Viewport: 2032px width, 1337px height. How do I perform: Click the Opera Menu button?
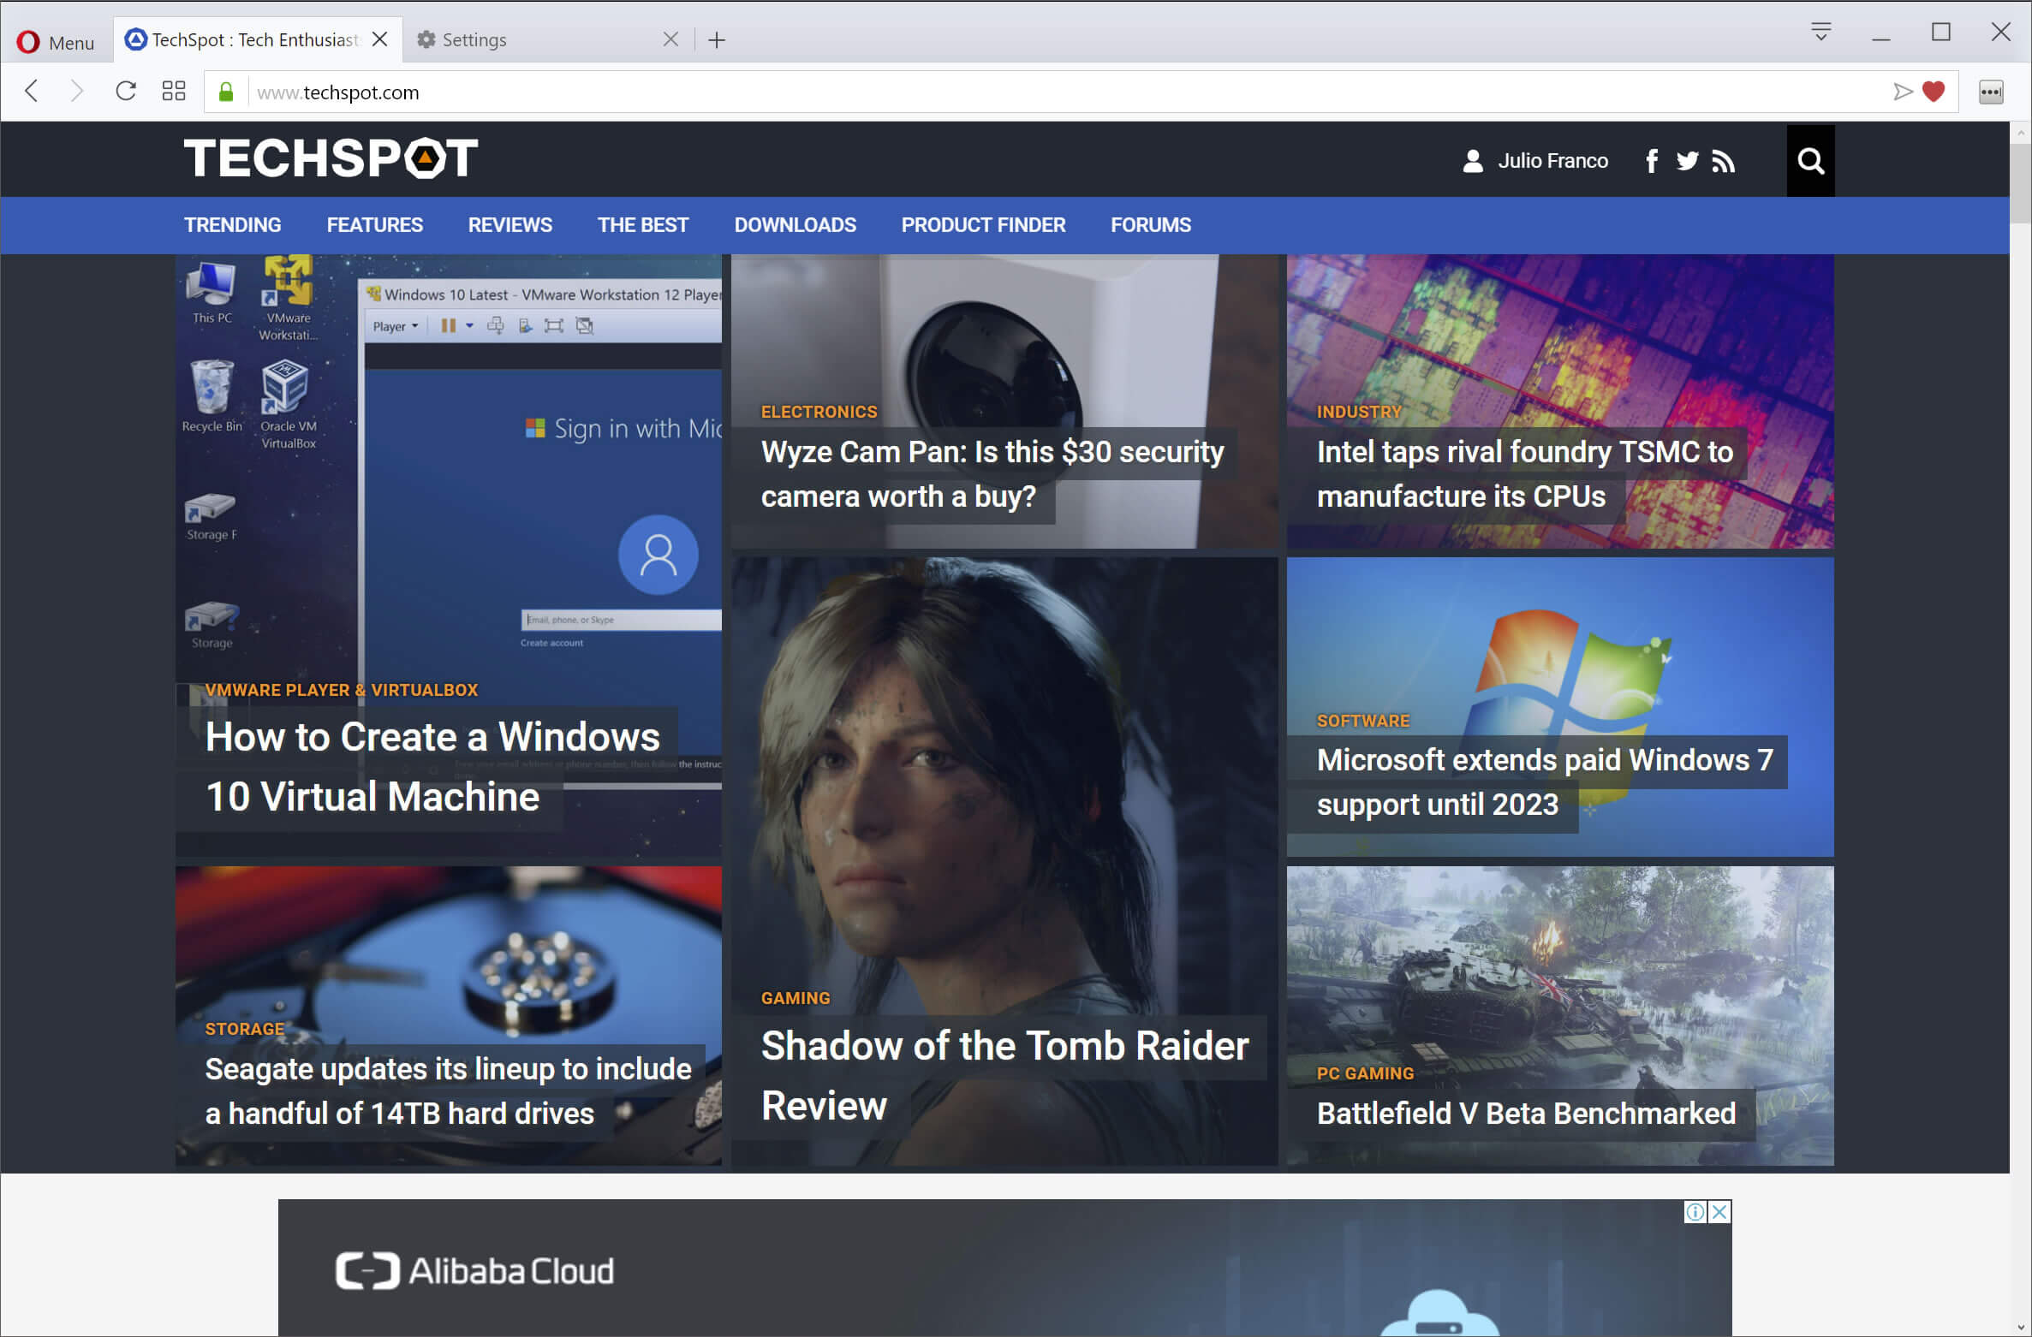56,41
